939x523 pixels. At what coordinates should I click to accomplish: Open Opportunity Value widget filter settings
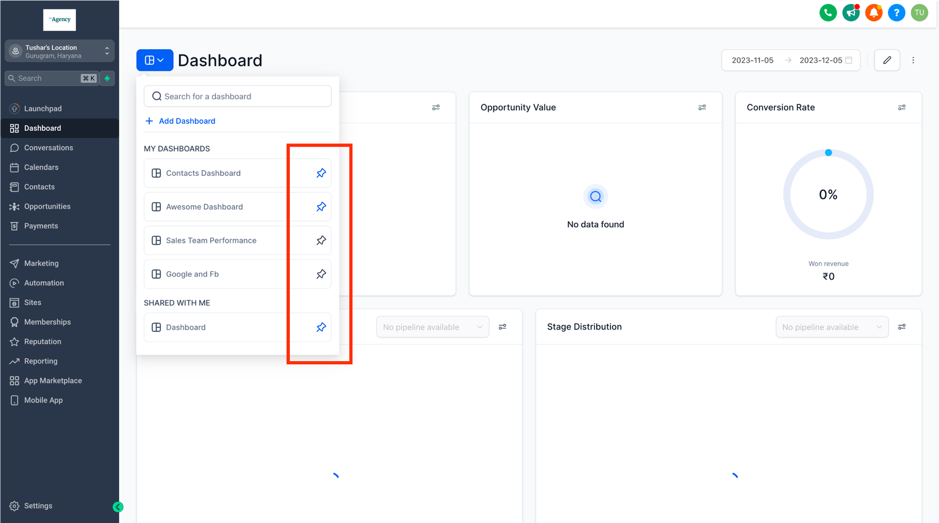tap(702, 107)
